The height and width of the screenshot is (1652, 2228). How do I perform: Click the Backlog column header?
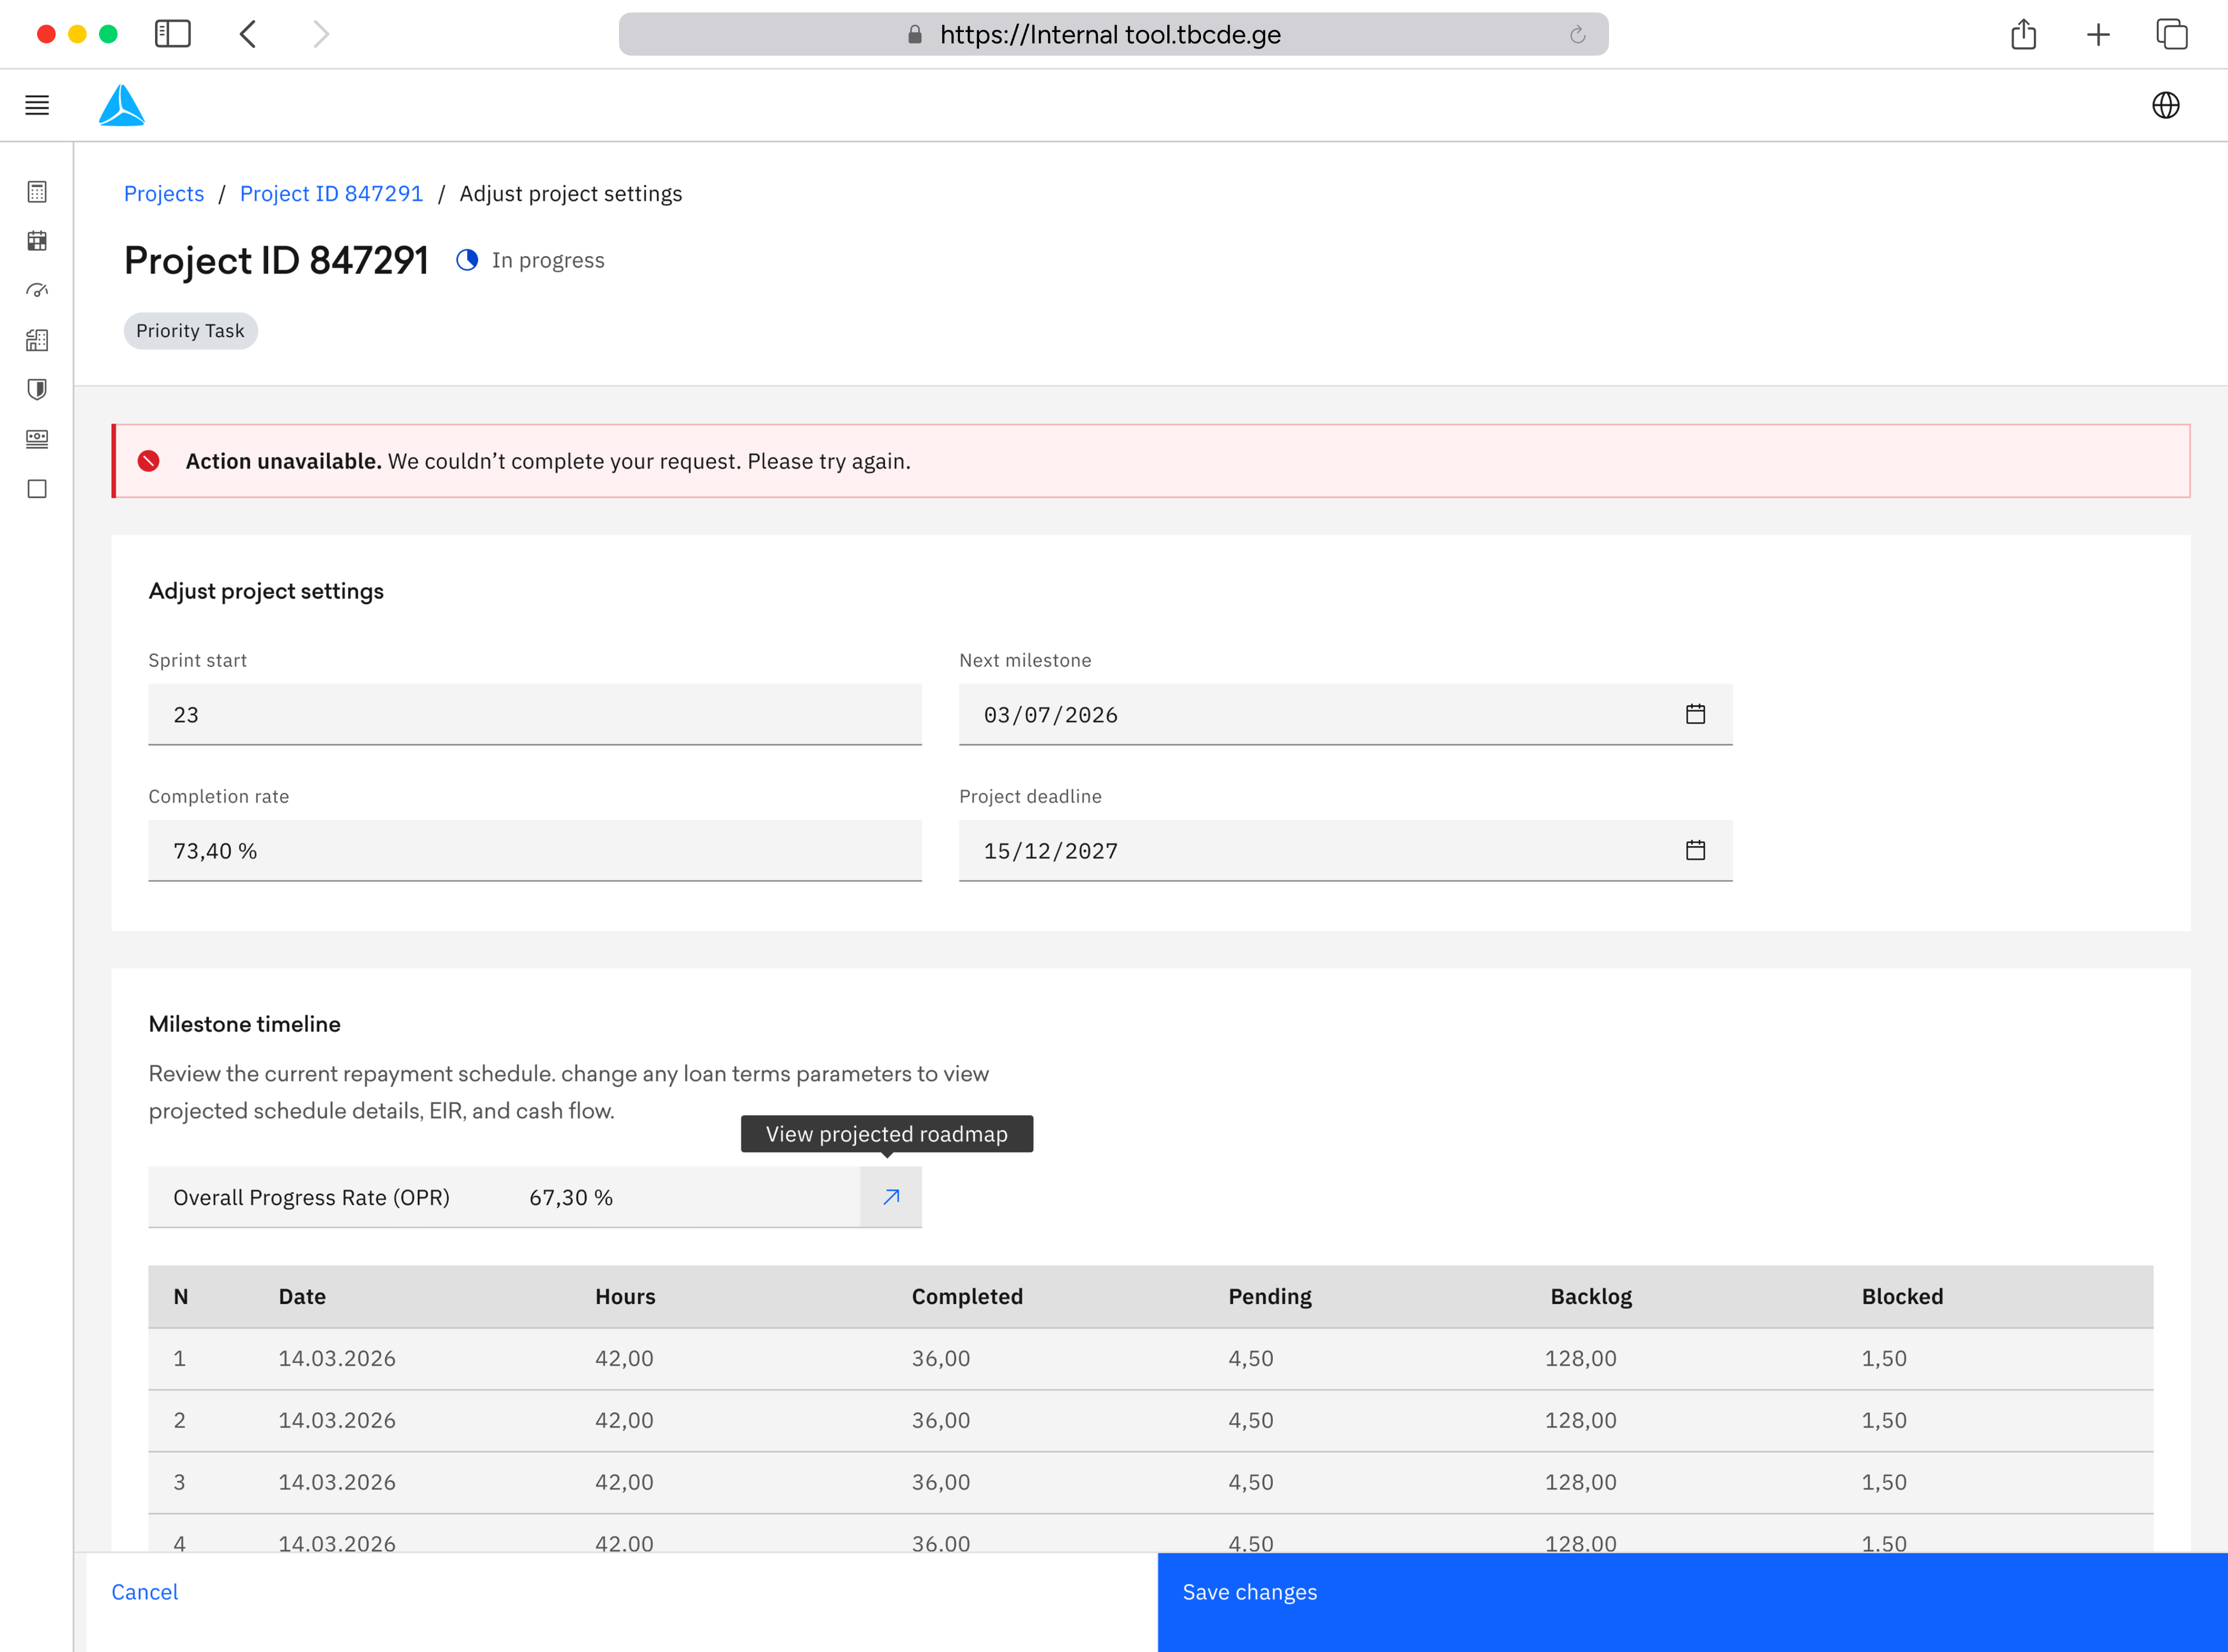[x=1590, y=1297]
